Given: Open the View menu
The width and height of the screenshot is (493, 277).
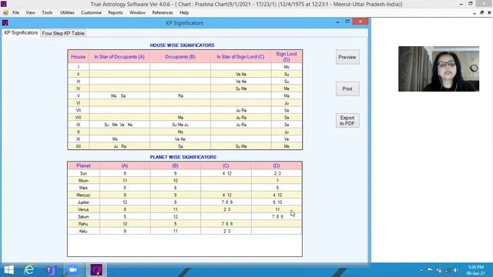Looking at the screenshot, I should click(31, 12).
